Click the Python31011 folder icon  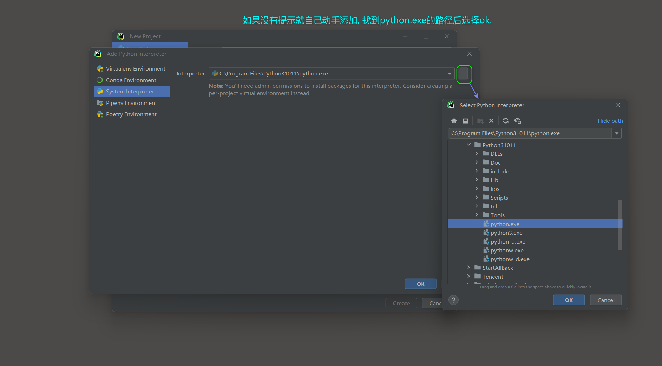(478, 145)
